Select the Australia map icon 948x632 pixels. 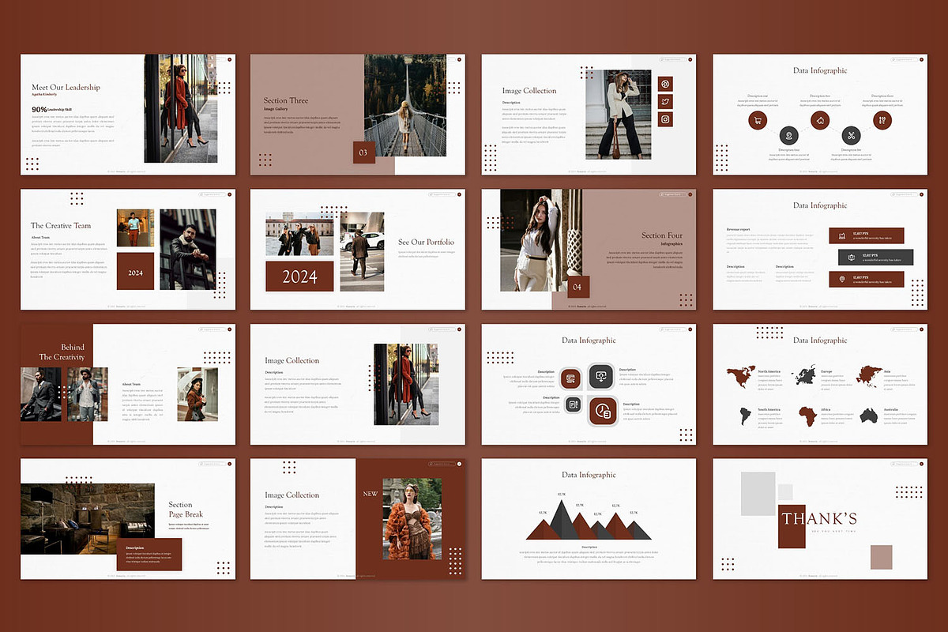click(x=869, y=415)
